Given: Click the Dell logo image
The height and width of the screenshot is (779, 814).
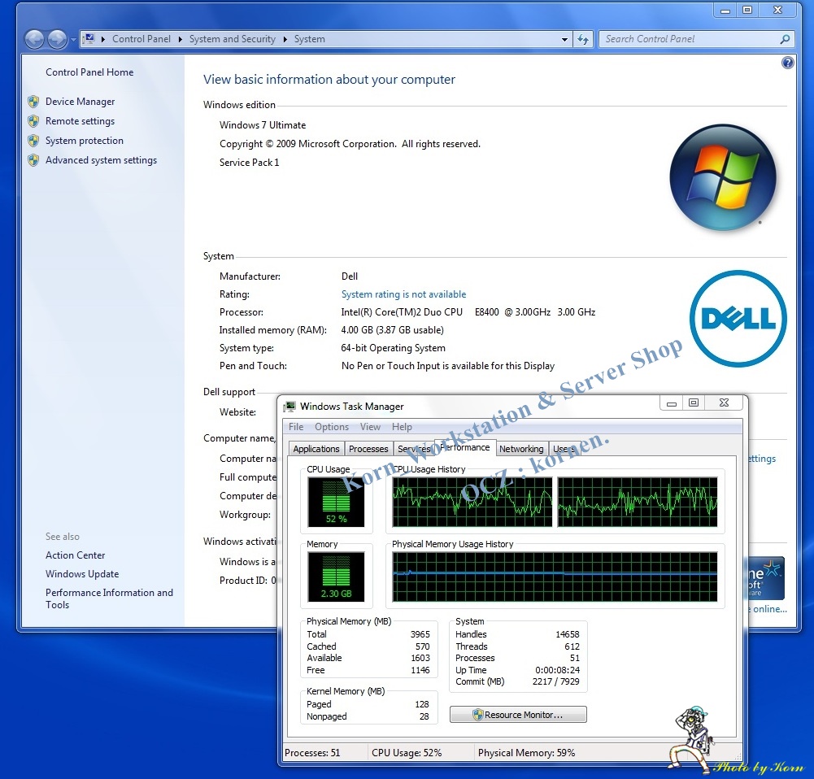Looking at the screenshot, I should coord(738,319).
